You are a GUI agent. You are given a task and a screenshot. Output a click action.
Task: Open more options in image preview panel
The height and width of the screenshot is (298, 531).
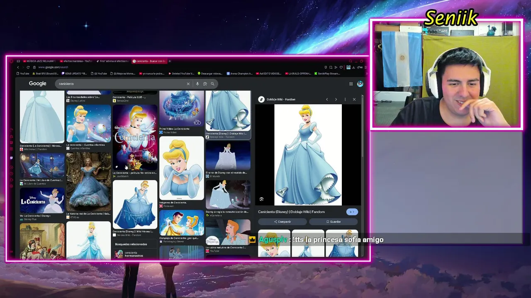pyautogui.click(x=345, y=99)
